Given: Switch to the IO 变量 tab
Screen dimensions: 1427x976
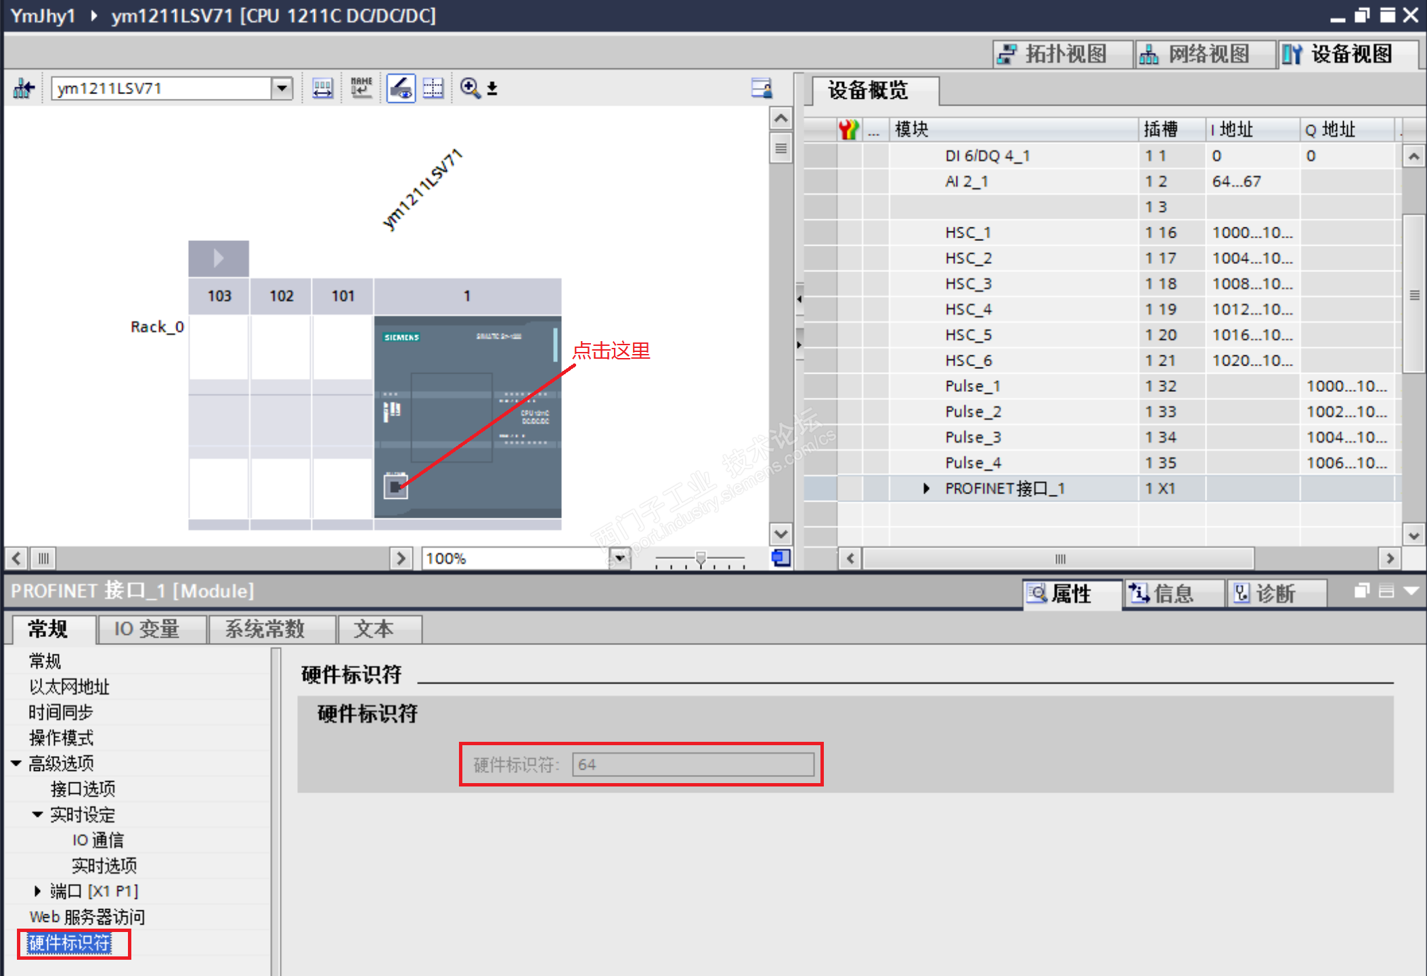Looking at the screenshot, I should [x=147, y=629].
